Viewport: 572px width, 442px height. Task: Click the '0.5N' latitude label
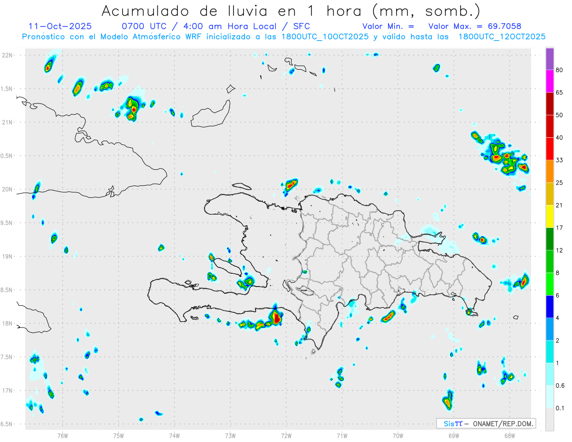point(7,156)
